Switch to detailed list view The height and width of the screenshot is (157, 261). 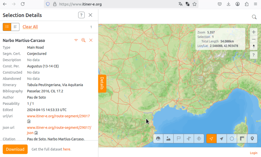[7, 27]
